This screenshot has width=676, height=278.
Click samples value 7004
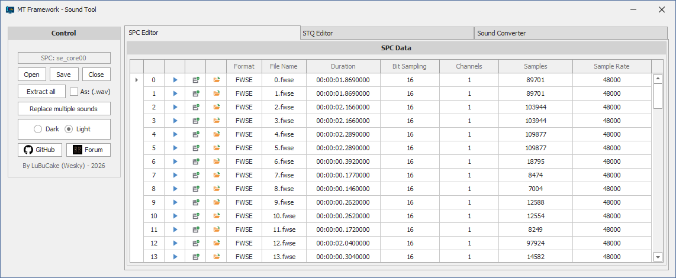click(536, 188)
